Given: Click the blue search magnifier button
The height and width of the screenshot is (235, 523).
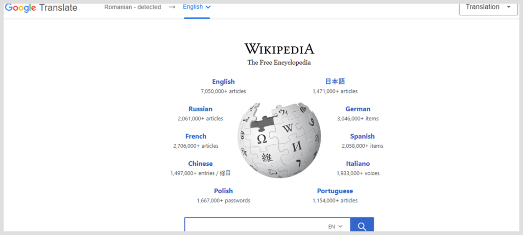Looking at the screenshot, I should [362, 226].
